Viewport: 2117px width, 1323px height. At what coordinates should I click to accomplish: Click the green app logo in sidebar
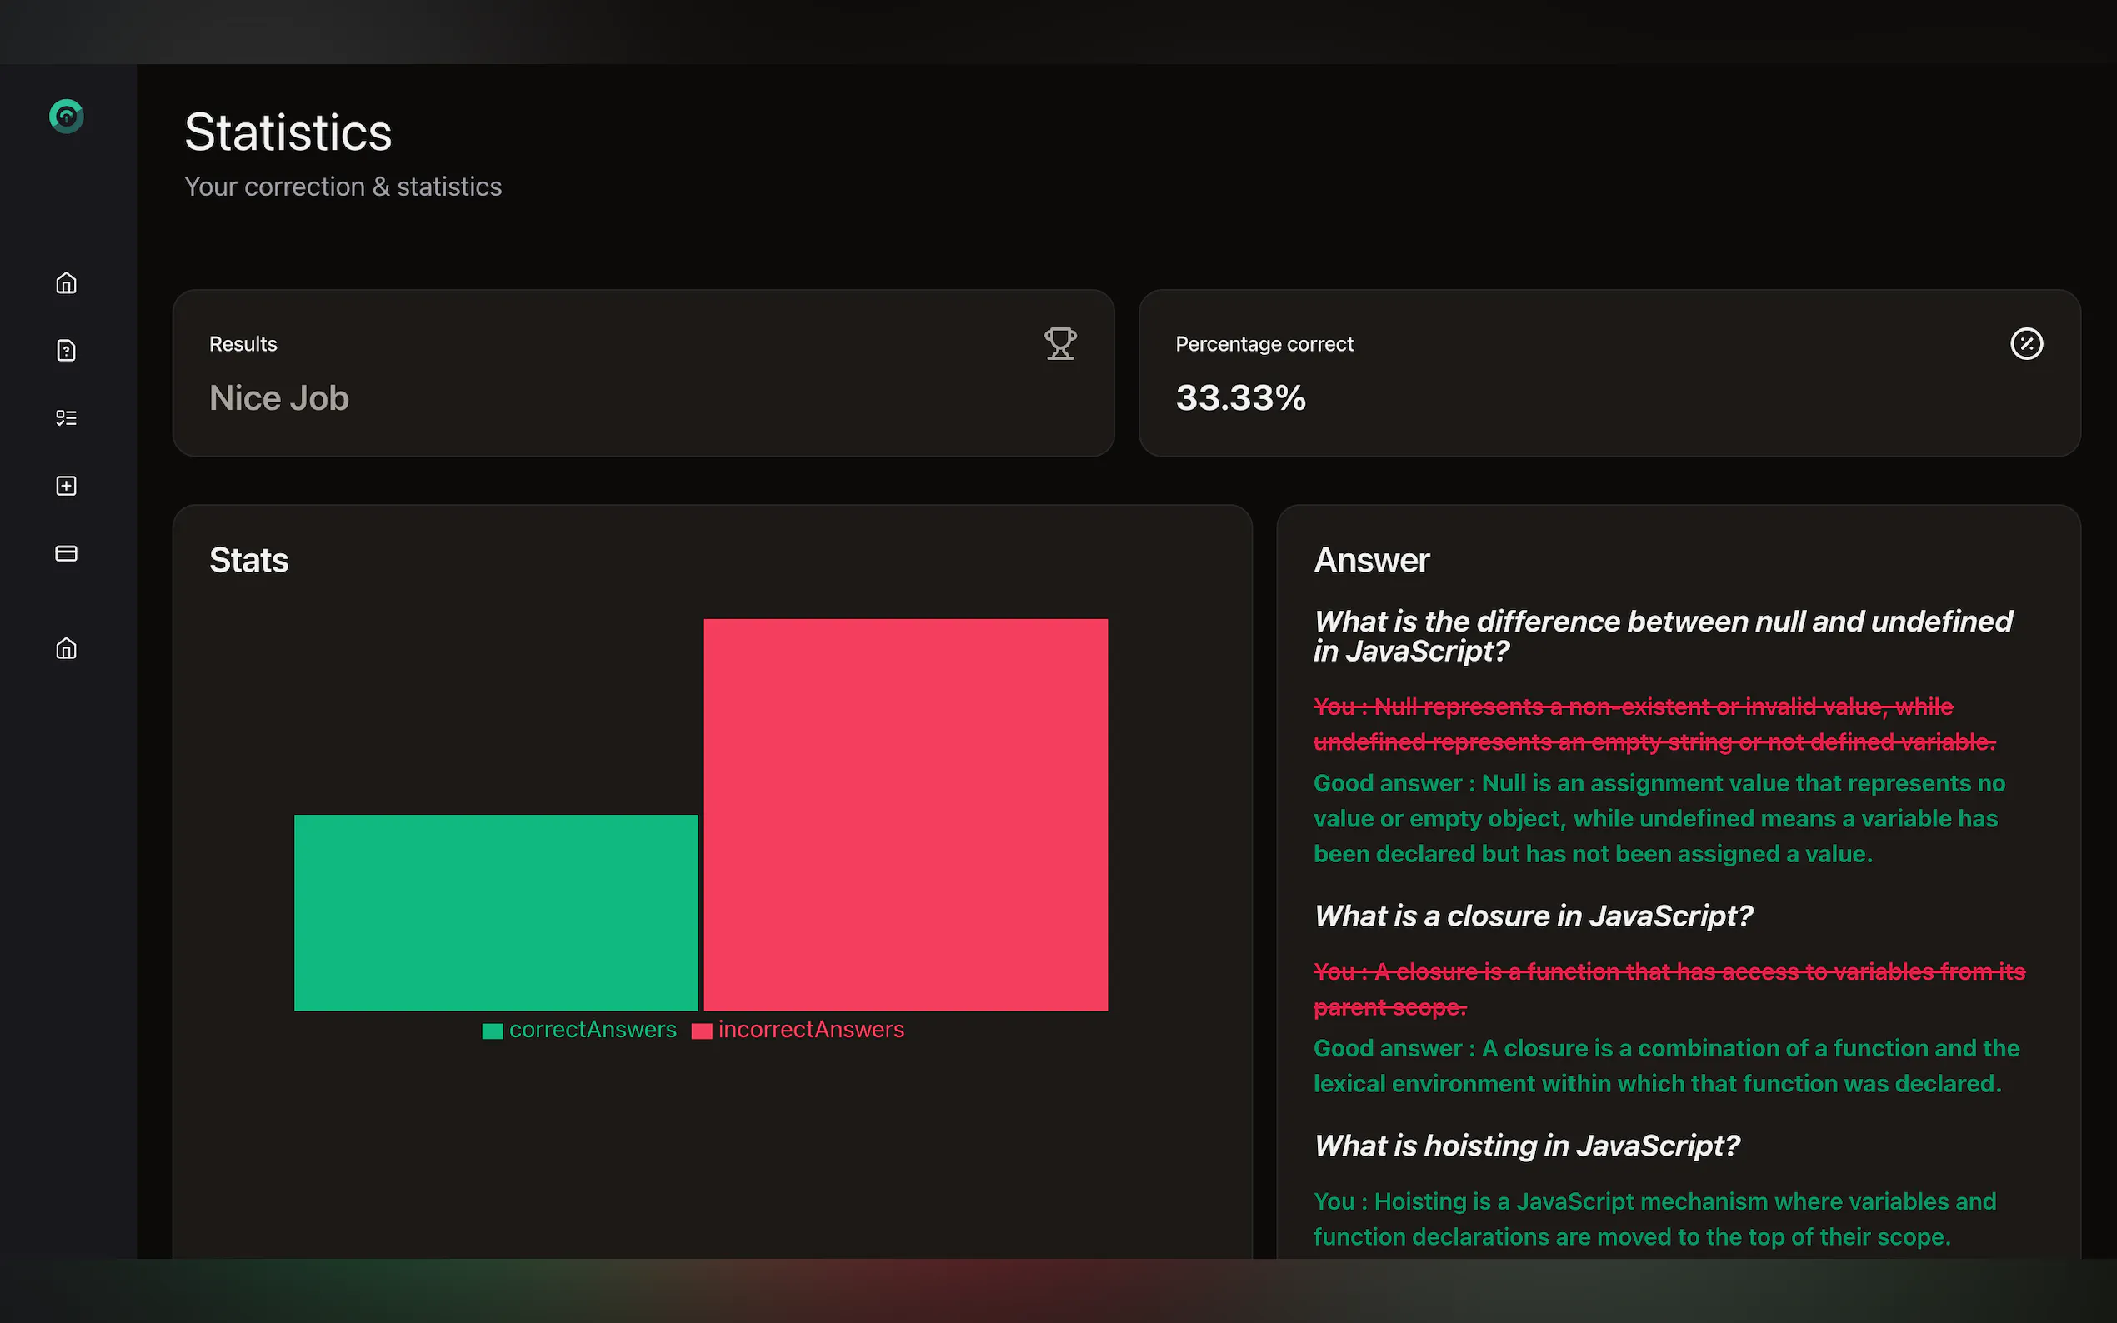[67, 117]
